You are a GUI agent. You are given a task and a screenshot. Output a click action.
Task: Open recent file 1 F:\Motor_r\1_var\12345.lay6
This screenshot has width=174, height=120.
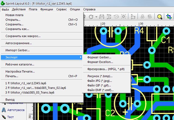(42, 83)
